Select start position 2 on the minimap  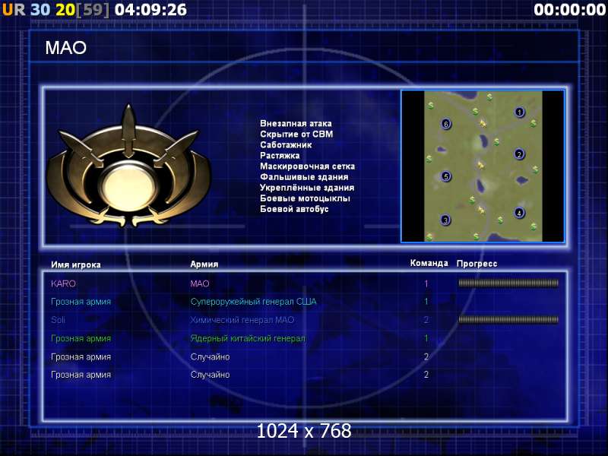tap(519, 154)
